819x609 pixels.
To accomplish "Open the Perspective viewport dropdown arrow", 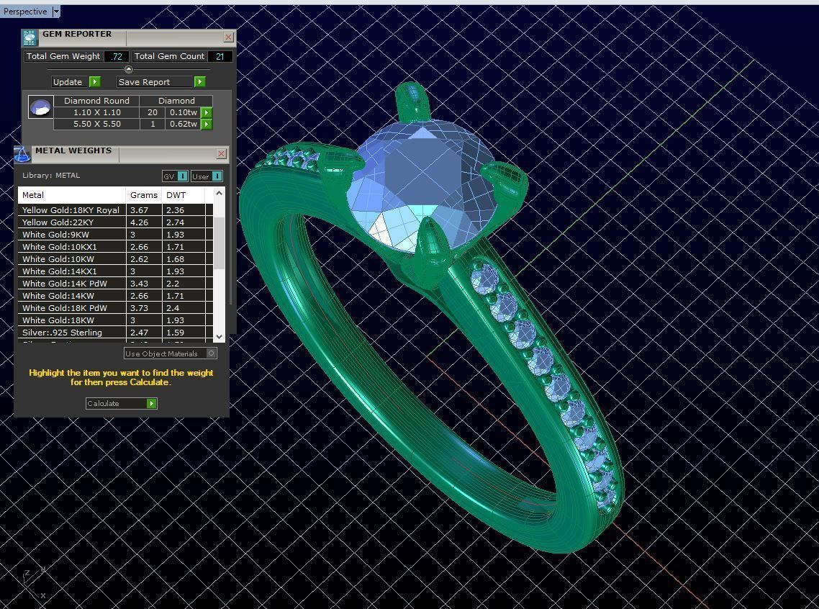I will coord(56,12).
